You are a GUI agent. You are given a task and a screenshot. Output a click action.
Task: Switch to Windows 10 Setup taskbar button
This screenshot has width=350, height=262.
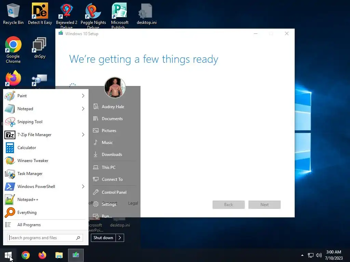pyautogui.click(x=76, y=255)
